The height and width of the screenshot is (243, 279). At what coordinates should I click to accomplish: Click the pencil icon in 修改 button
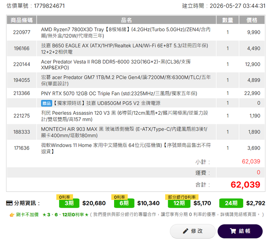185,231
